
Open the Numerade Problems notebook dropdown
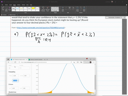point(114,18)
